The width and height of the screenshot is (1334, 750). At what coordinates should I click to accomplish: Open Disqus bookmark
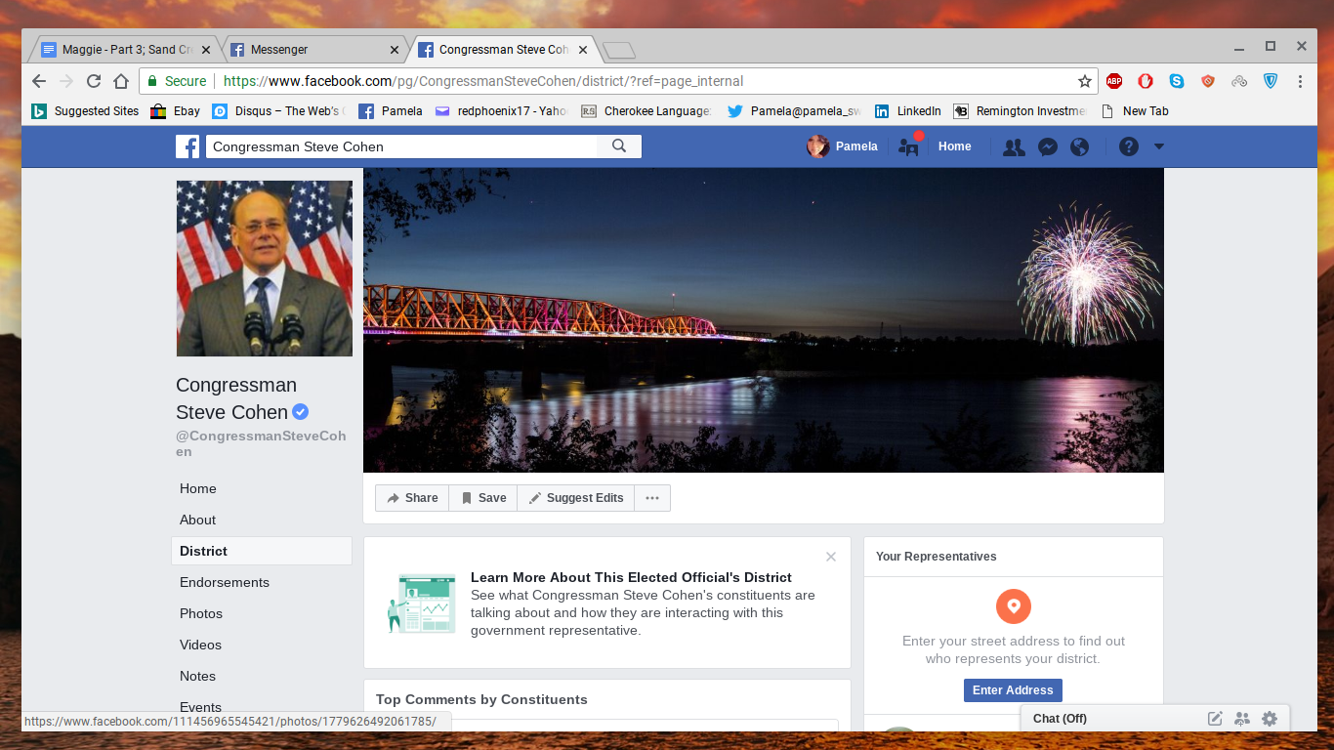[x=278, y=111]
